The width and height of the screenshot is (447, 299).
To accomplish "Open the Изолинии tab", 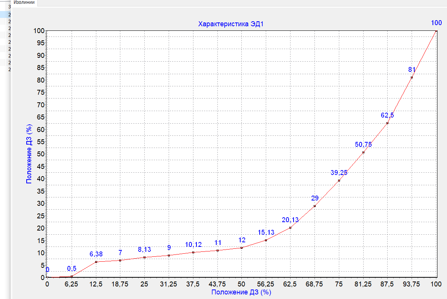I will click(24, 3).
